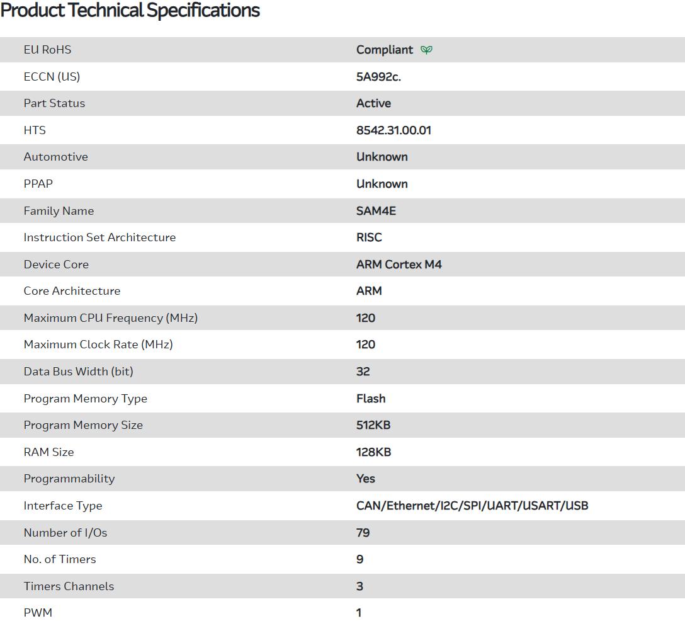Click the ECCN value 5A992c.
The height and width of the screenshot is (621, 685).
click(378, 77)
